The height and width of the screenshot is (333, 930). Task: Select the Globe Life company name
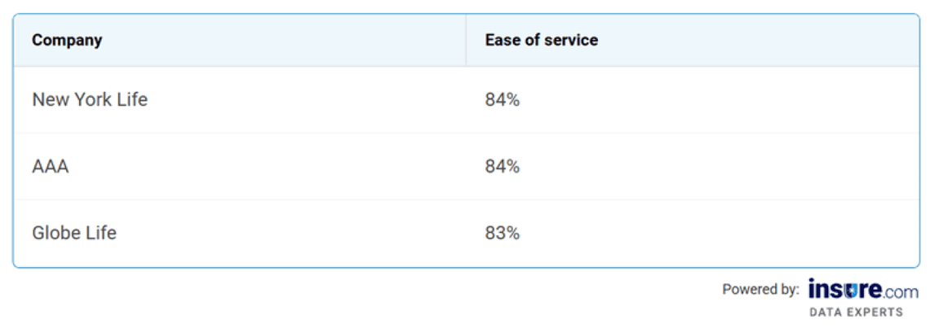pos(74,233)
